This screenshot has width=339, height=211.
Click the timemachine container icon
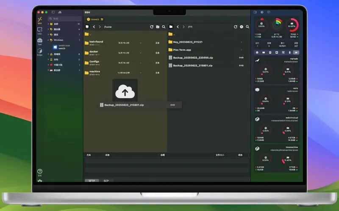pos(257,149)
